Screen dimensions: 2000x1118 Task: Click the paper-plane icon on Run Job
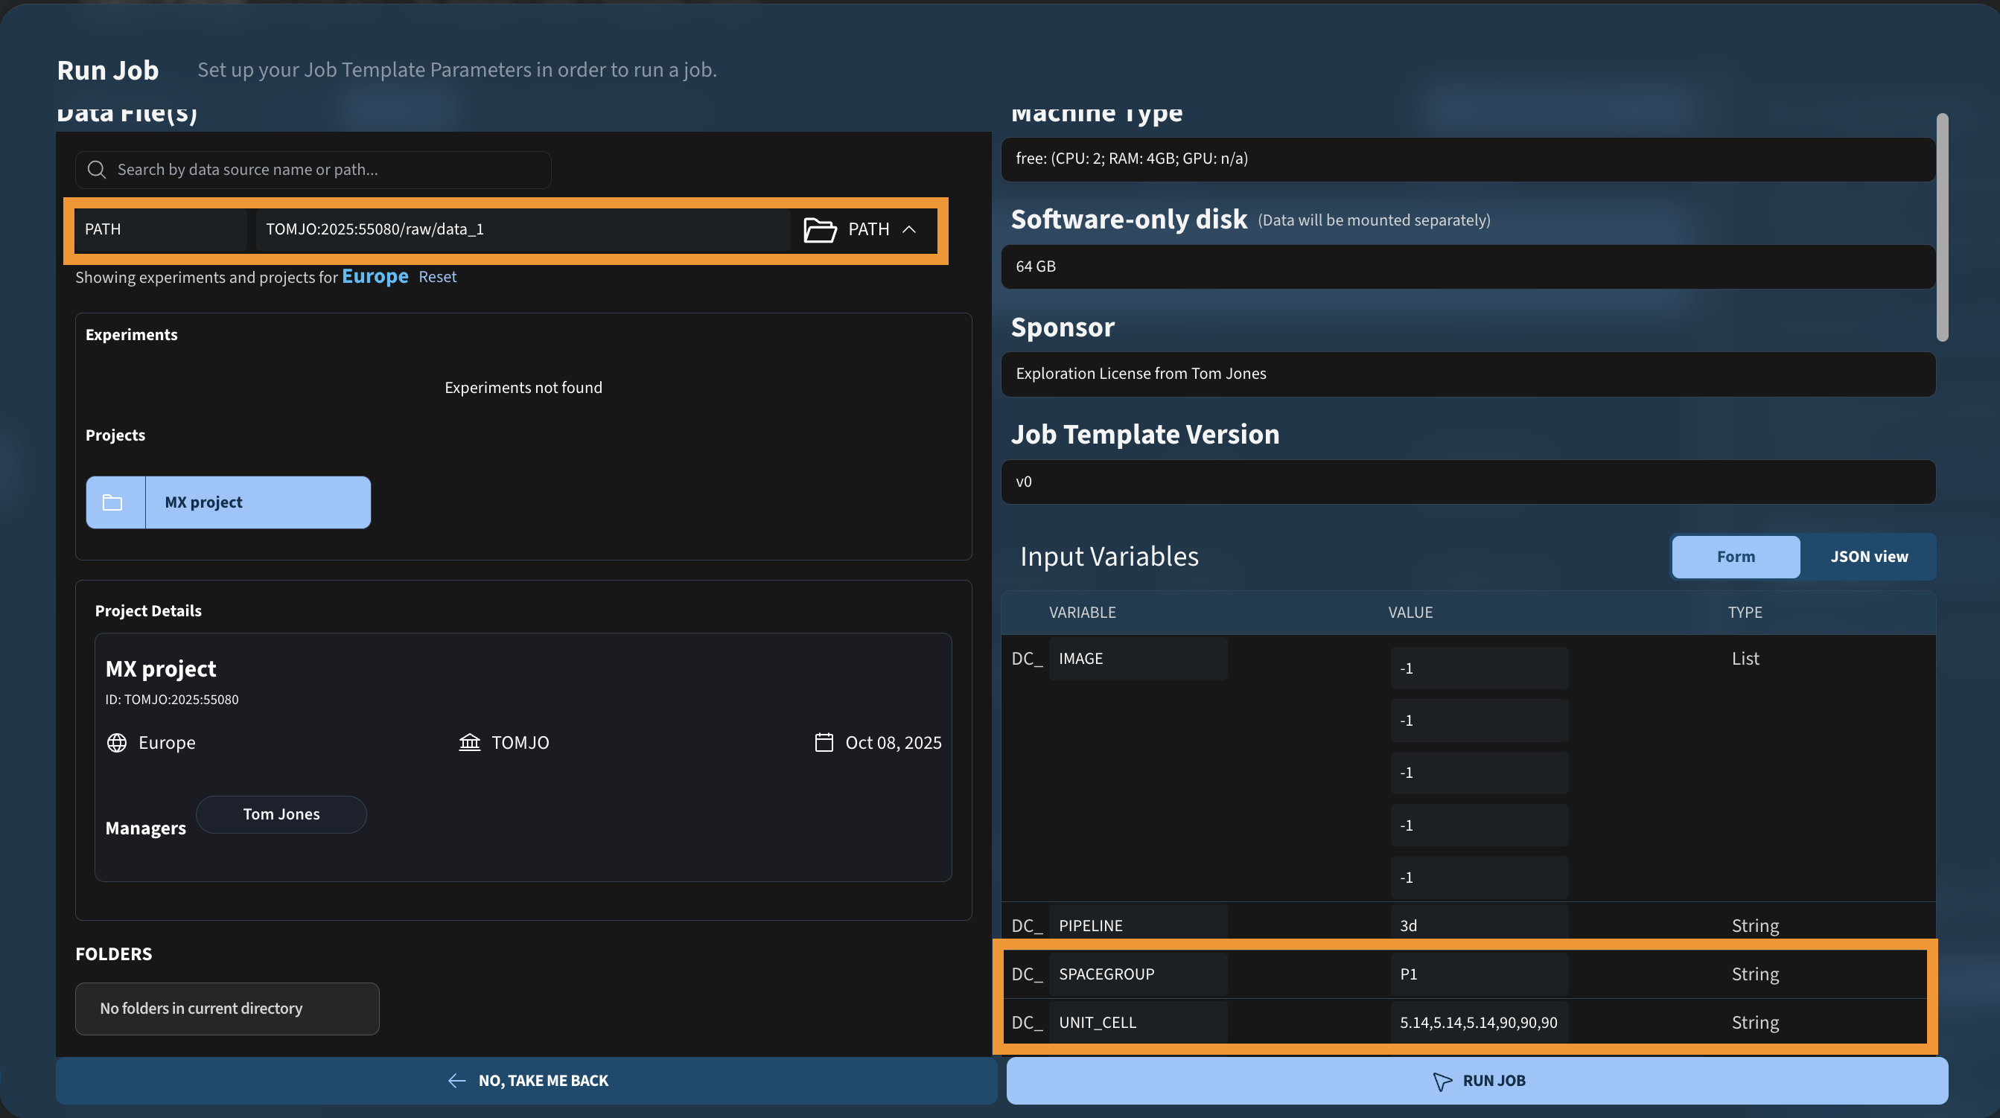1442,1082
